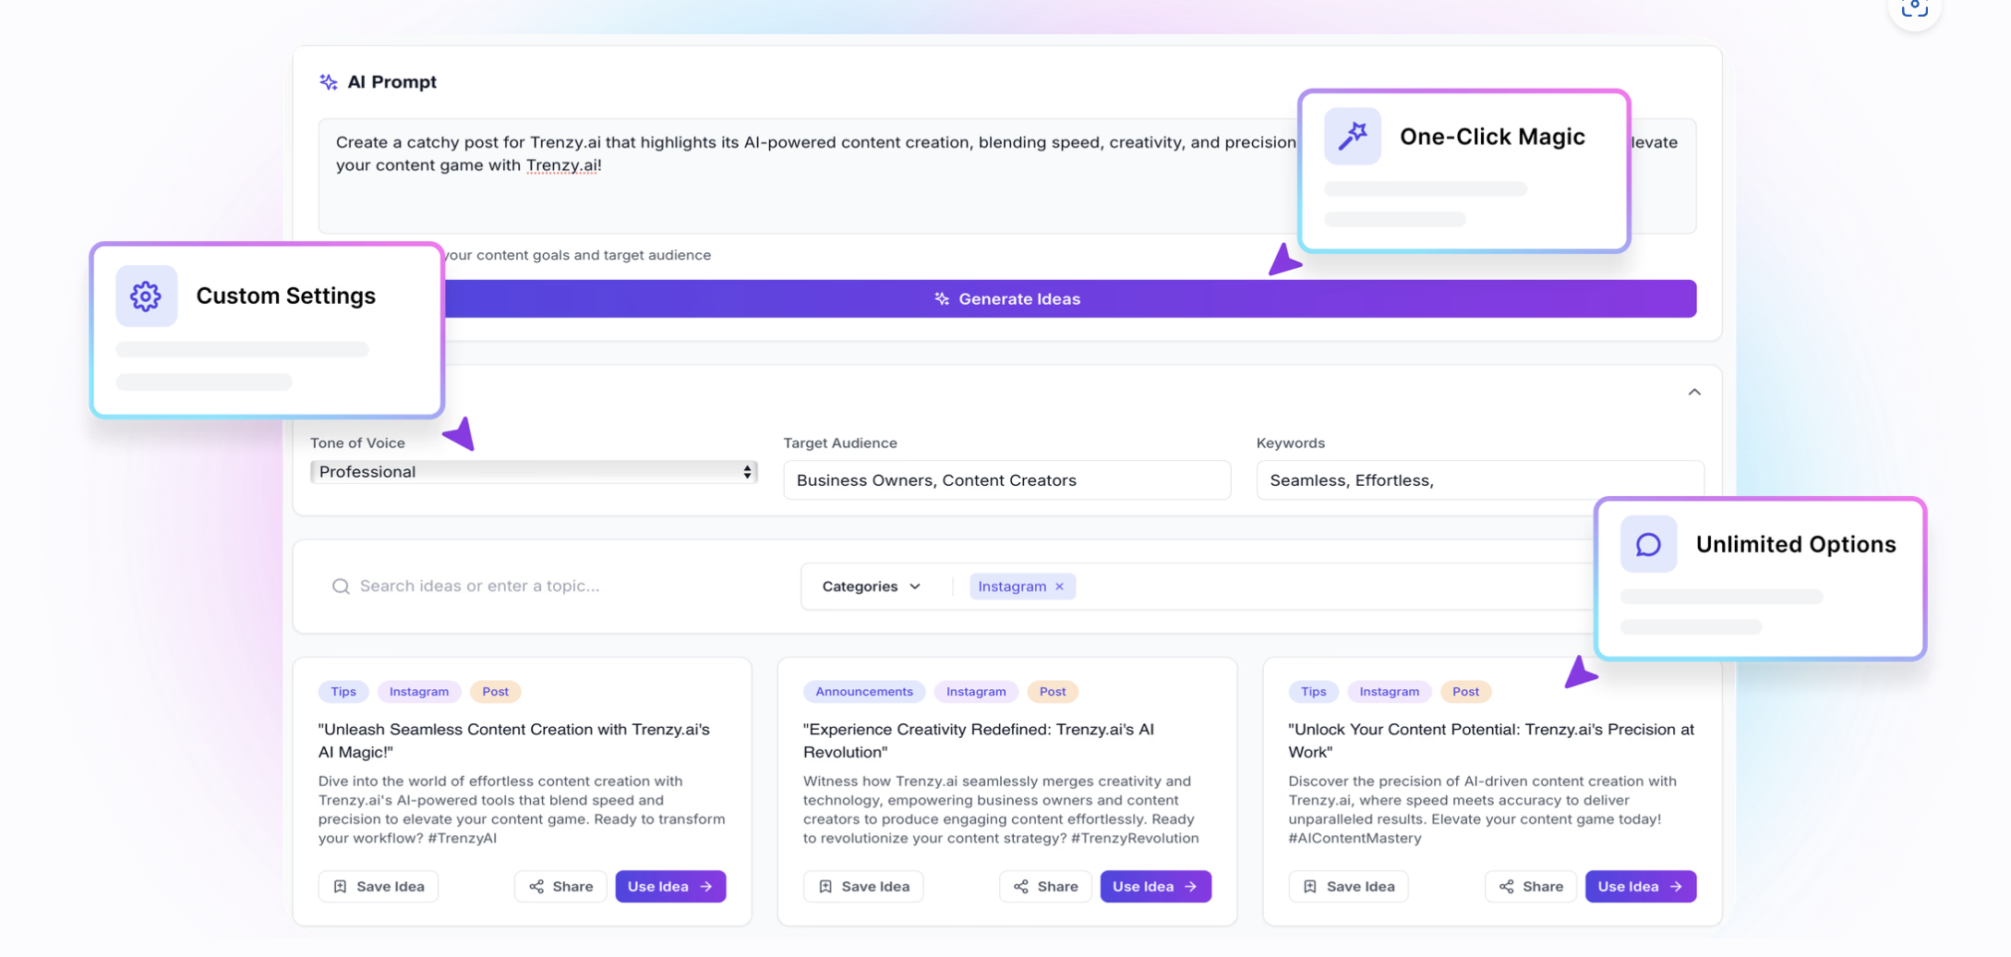Remove the Instagram filter chip
Screen dimensions: 2011x957
pyautogui.click(x=1060, y=587)
